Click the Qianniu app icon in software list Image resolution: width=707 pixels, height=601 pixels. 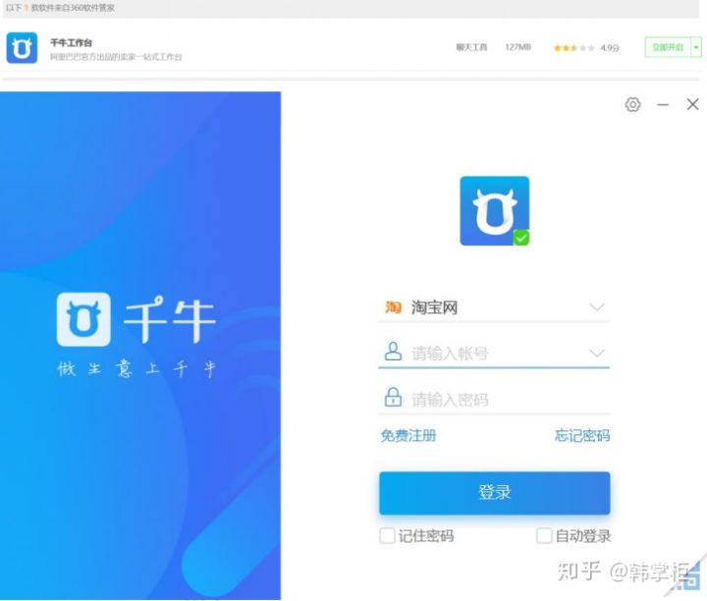coord(22,48)
